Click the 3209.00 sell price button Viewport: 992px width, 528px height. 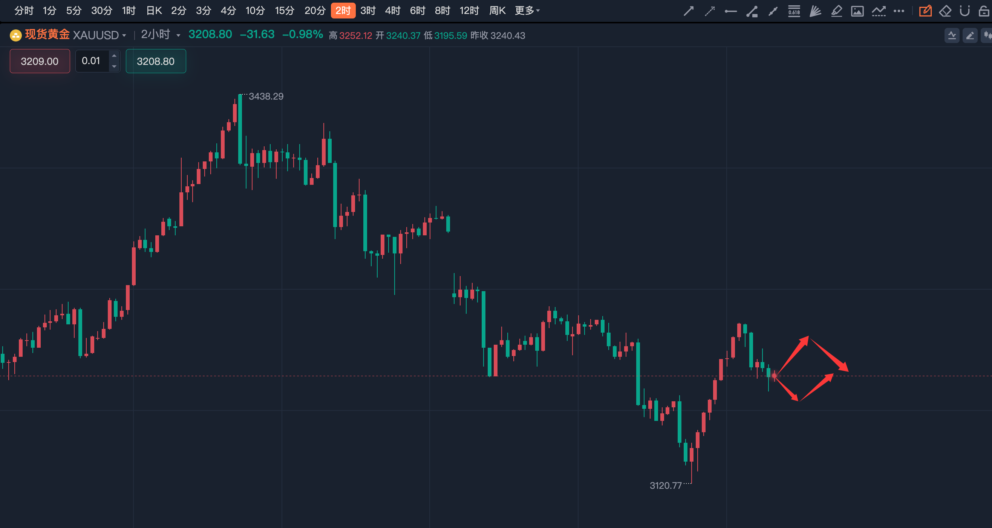(x=40, y=61)
